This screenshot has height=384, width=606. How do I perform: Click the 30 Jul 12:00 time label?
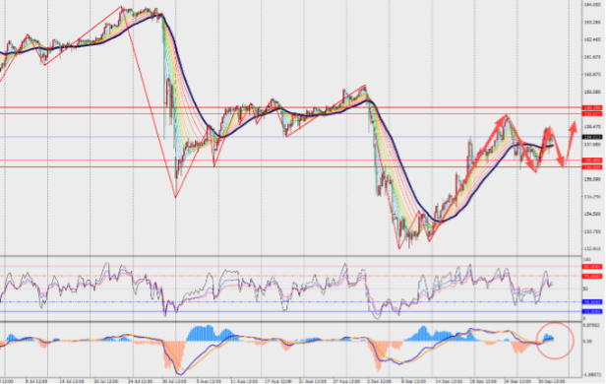click(x=173, y=381)
